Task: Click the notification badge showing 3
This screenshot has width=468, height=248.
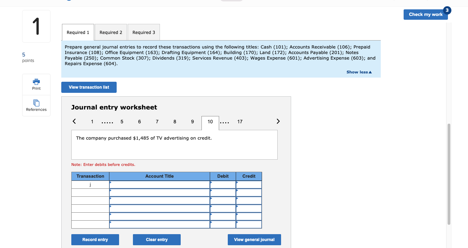Action: [447, 10]
